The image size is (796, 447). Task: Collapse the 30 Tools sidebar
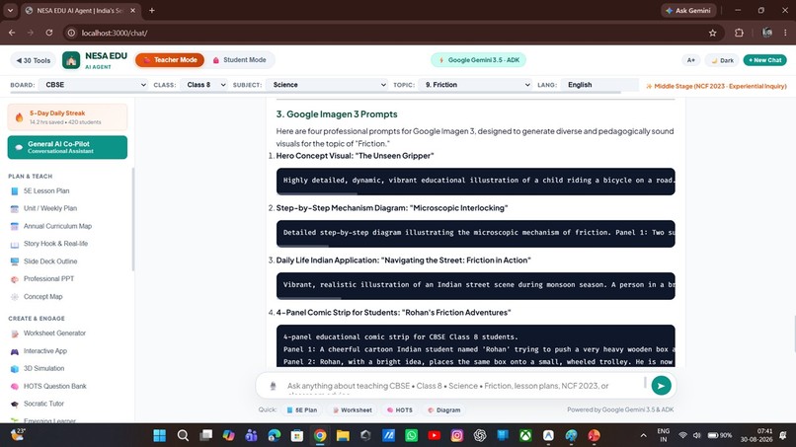(x=33, y=60)
